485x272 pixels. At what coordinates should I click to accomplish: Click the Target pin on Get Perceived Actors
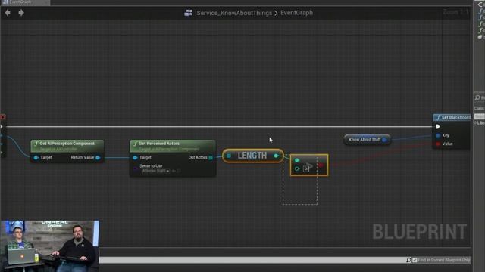click(135, 158)
